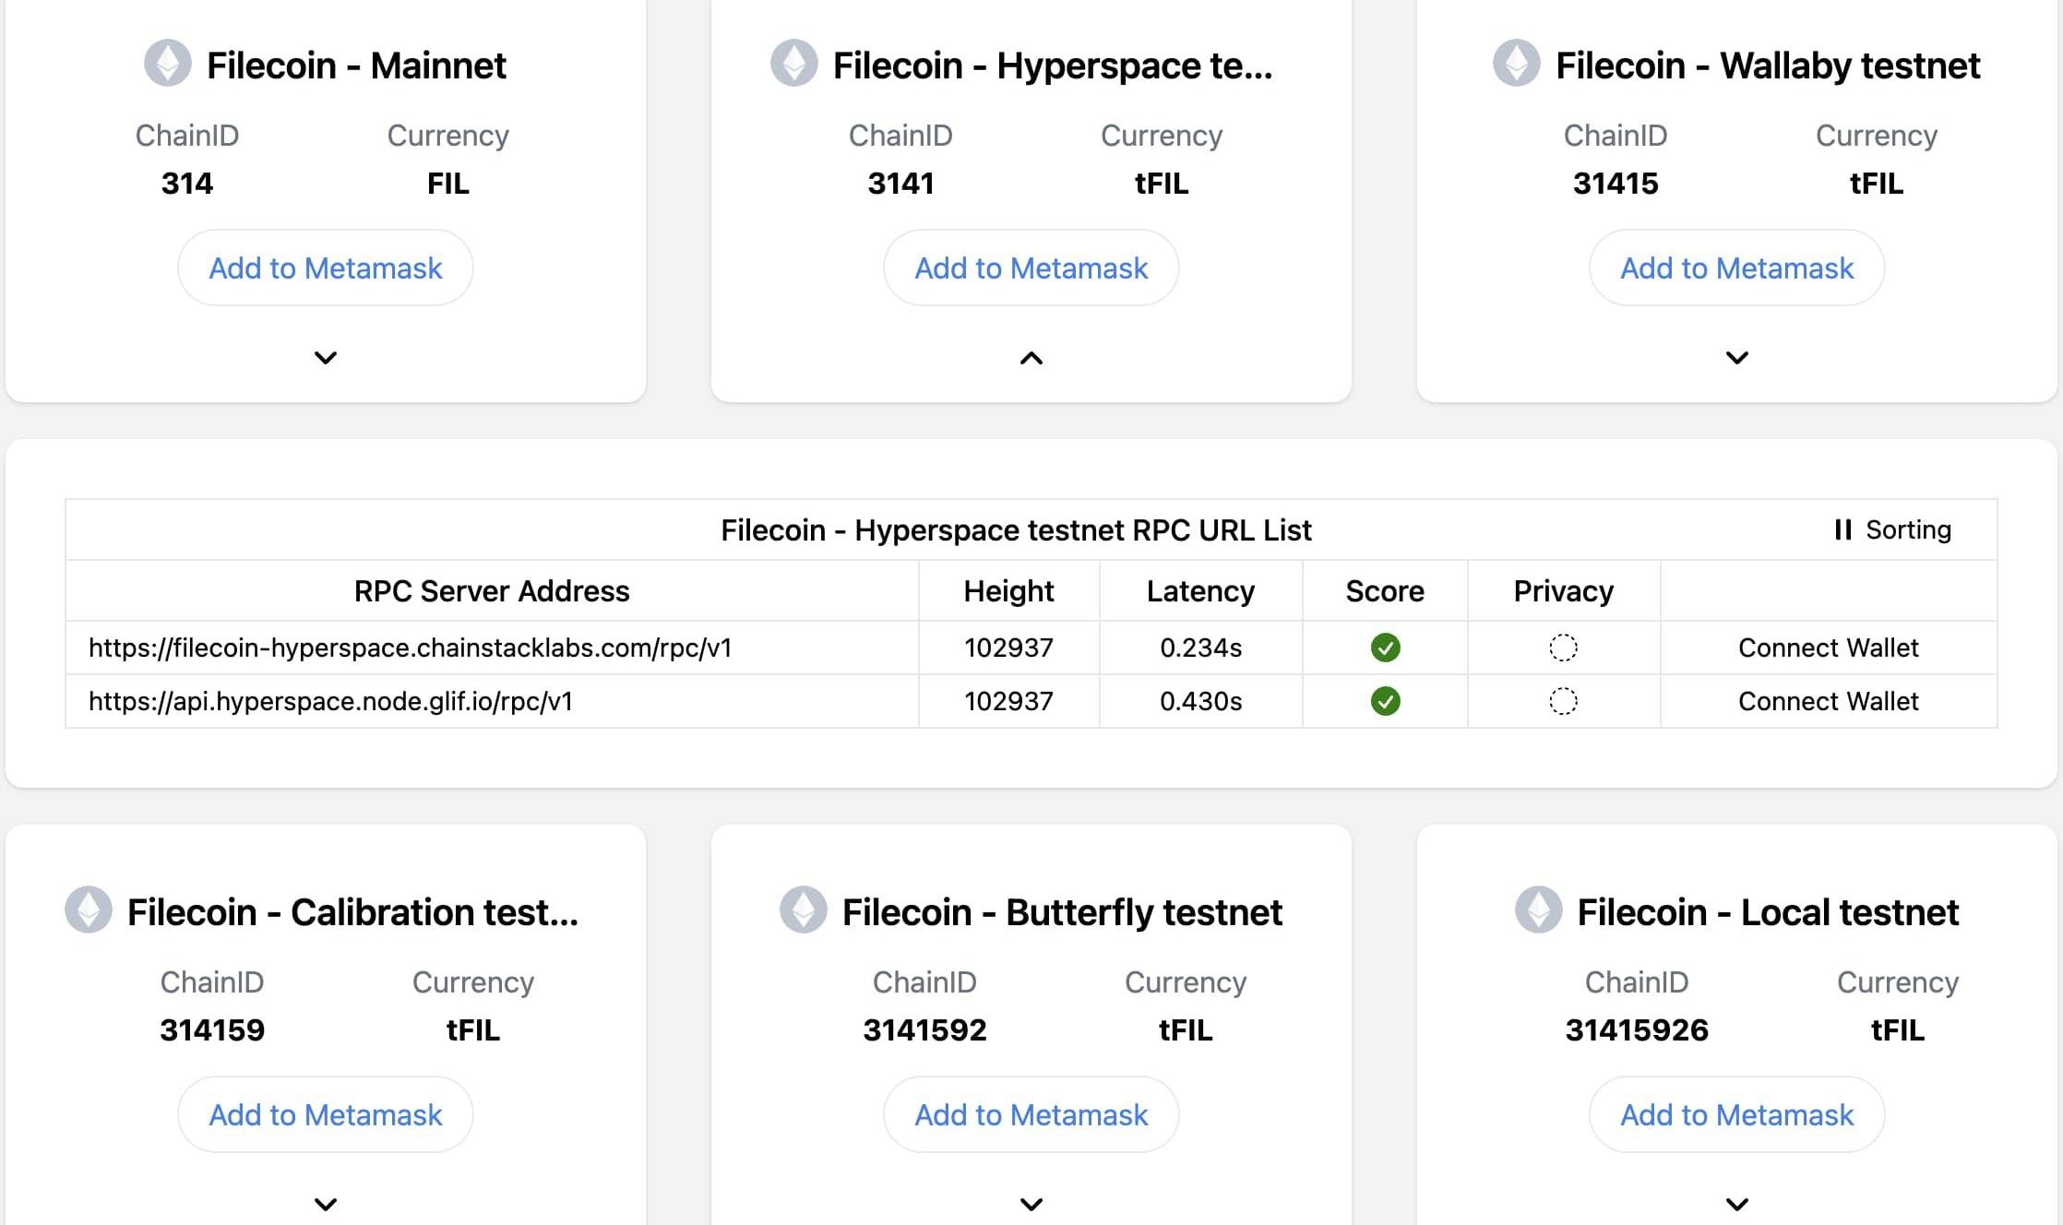The image size is (2063, 1225).
Task: Expand Calibration testnet RPC list chevron
Action: (326, 1204)
